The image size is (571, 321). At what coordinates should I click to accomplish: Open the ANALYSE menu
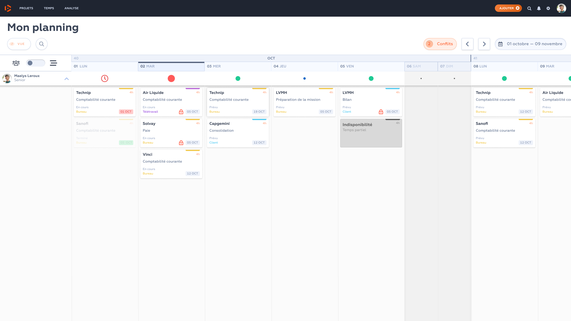tap(71, 8)
